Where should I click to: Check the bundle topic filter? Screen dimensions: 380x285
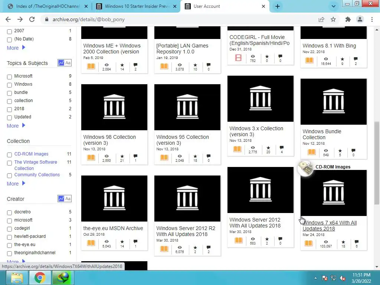click(x=9, y=93)
